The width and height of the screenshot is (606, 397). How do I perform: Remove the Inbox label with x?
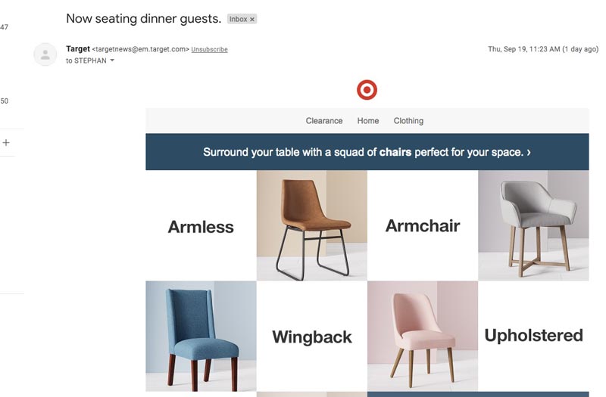[x=252, y=19]
